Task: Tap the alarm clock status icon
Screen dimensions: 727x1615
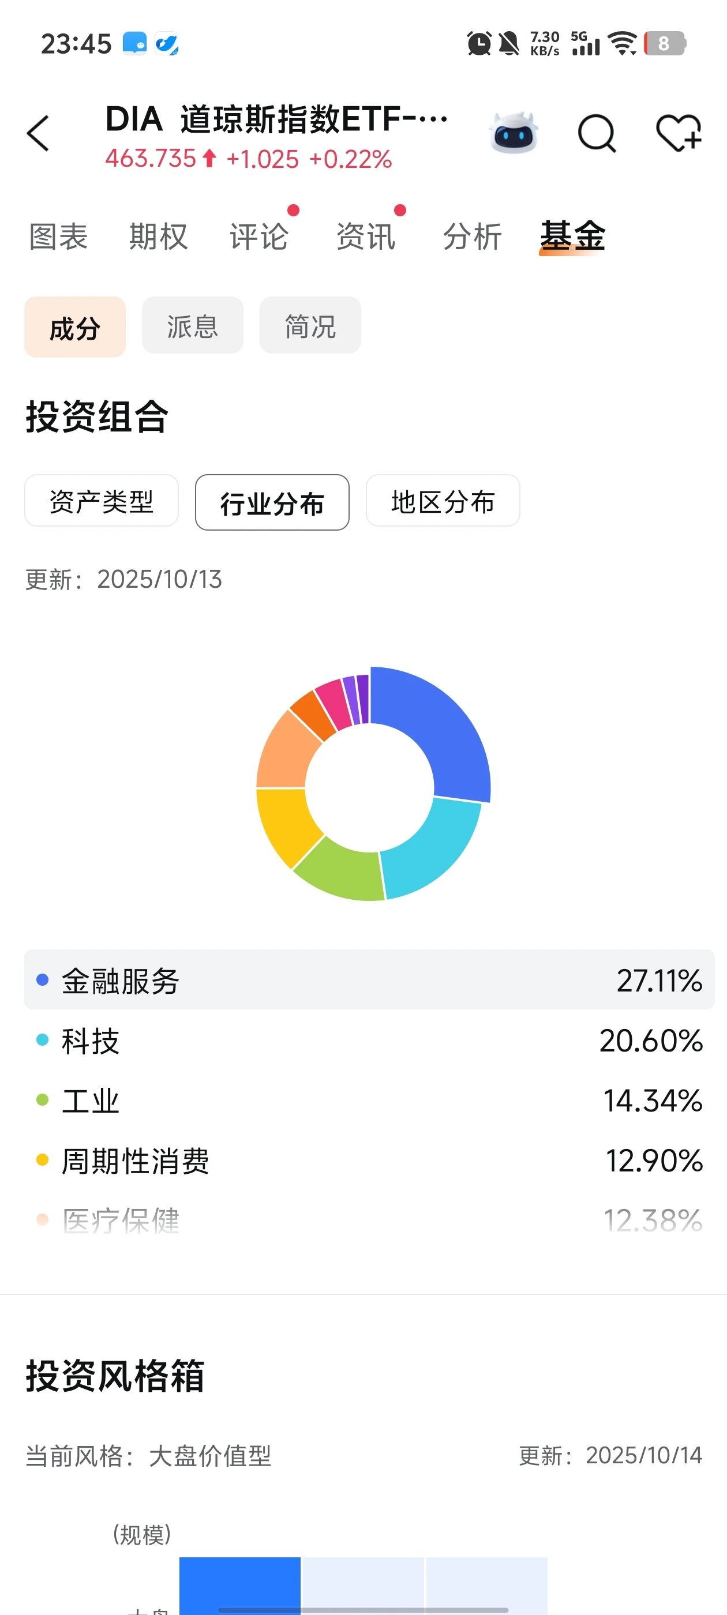Action: tap(479, 44)
